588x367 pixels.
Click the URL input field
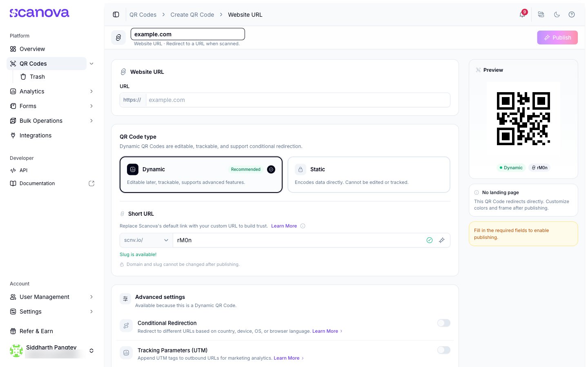coord(298,100)
